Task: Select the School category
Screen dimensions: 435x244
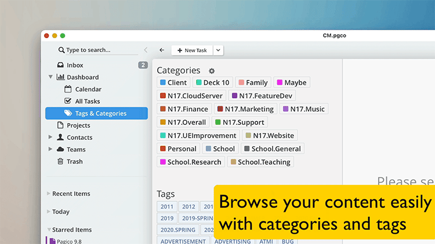Action: [220, 149]
